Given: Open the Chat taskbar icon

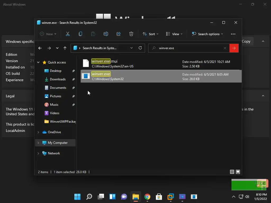Looking at the screenshot, I should [124, 197].
